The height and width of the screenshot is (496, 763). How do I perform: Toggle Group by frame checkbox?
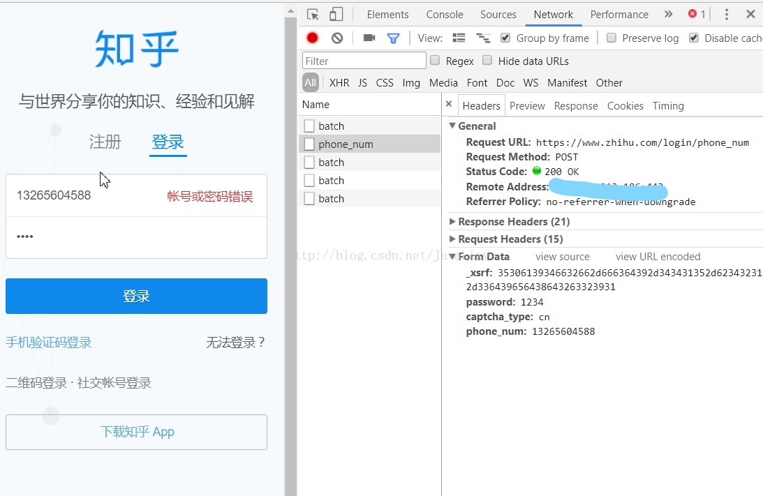pyautogui.click(x=505, y=38)
